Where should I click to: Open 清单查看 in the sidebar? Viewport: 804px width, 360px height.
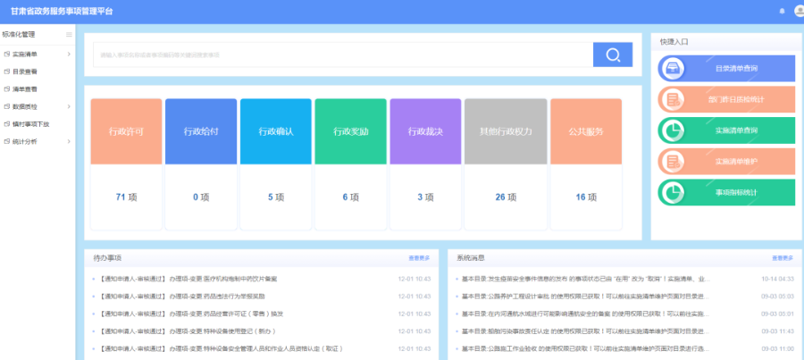(x=25, y=89)
